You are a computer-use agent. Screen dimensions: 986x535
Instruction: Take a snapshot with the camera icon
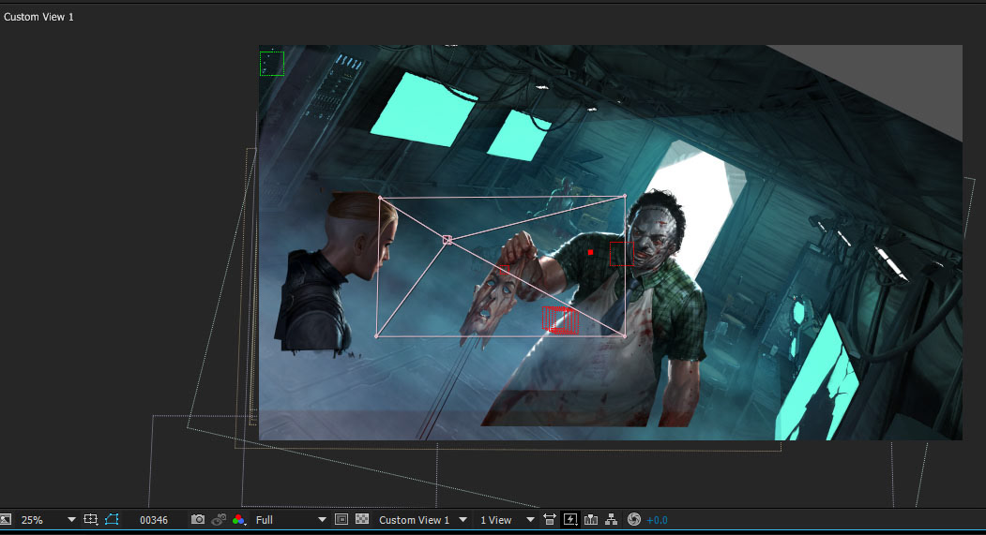(197, 519)
